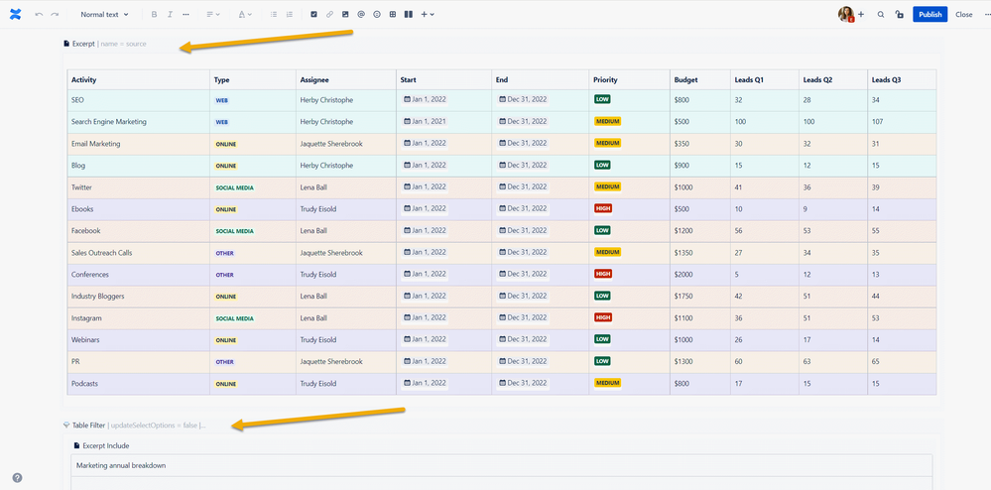Insert an image or file
The height and width of the screenshot is (490, 991).
[x=345, y=14]
